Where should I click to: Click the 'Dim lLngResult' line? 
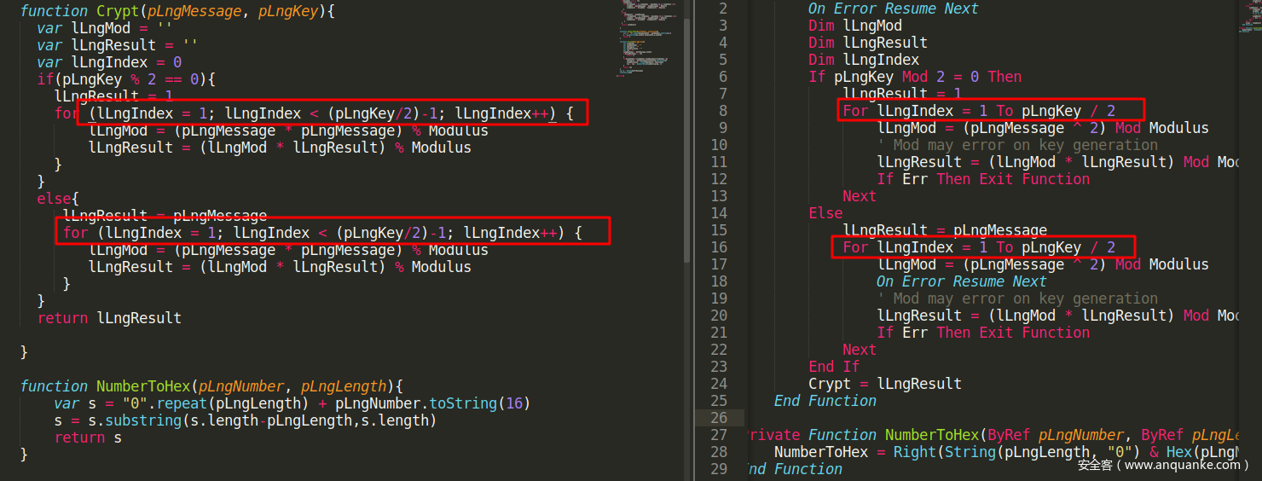[x=868, y=43]
